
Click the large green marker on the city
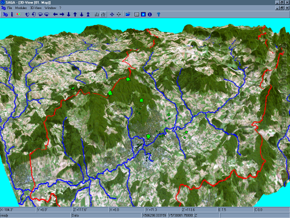pos(148,136)
